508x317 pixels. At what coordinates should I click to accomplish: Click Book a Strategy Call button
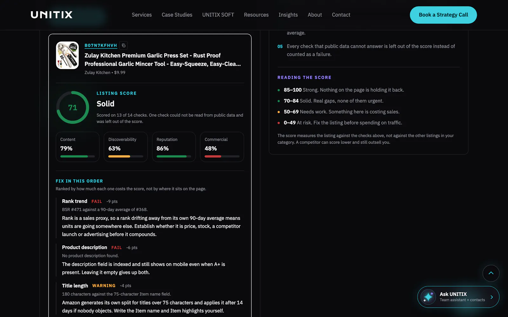[x=443, y=15]
